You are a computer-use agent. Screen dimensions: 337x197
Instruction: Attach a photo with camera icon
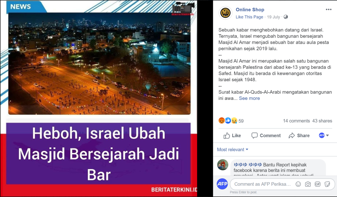(308, 184)
